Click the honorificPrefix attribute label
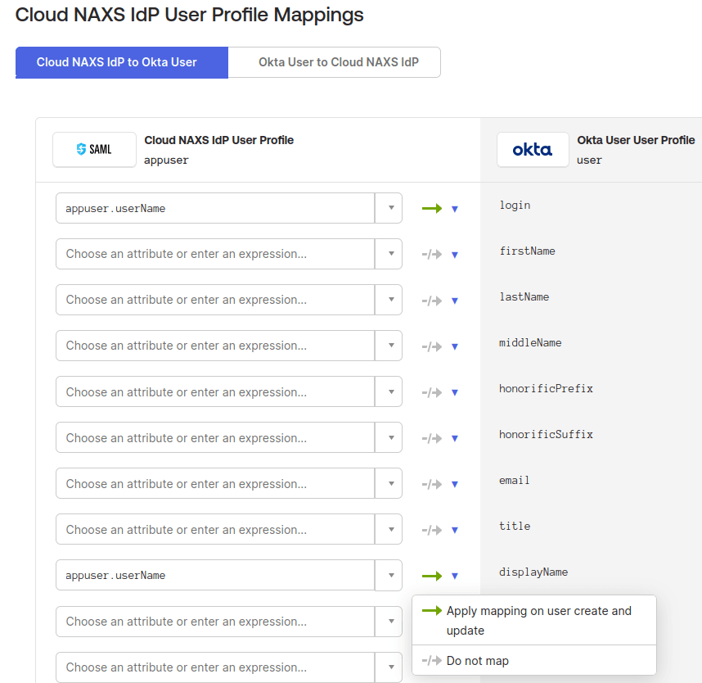 pos(547,388)
